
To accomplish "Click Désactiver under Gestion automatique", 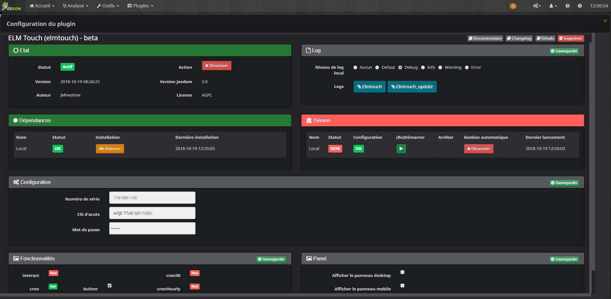I will 479,149.
